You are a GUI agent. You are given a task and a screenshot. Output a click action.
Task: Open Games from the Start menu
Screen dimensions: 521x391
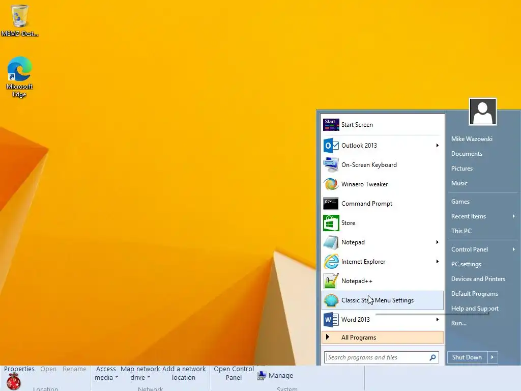click(x=460, y=202)
